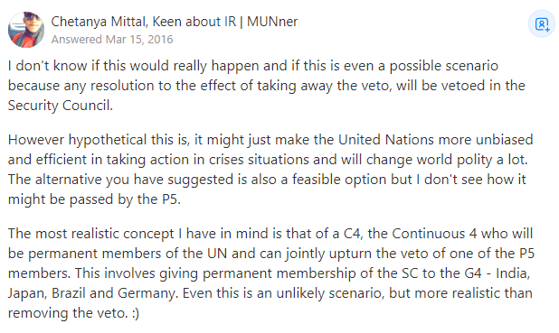Viewport: 559px width, 333px height.
Task: Click the paragraph starting 'However hypothetical this is'
Action: pyautogui.click(x=270, y=170)
